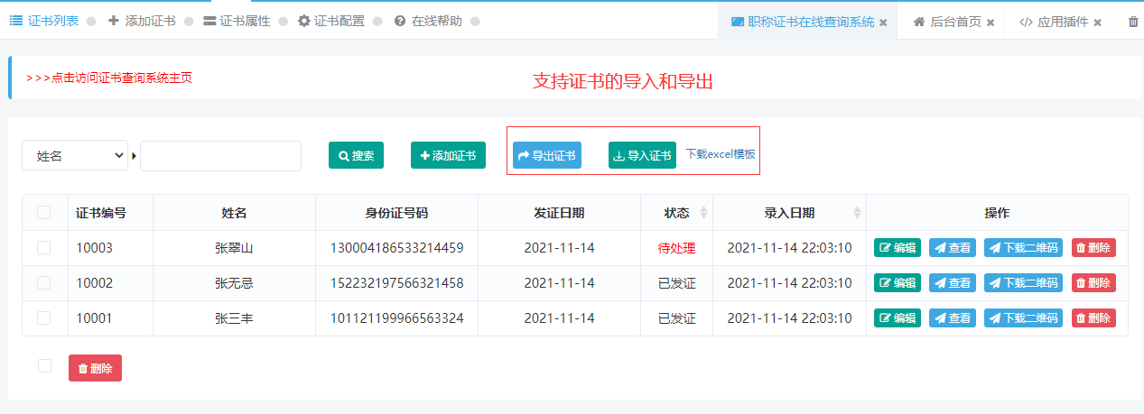
Task: Download the QR code for 张三丰
Action: point(1023,318)
